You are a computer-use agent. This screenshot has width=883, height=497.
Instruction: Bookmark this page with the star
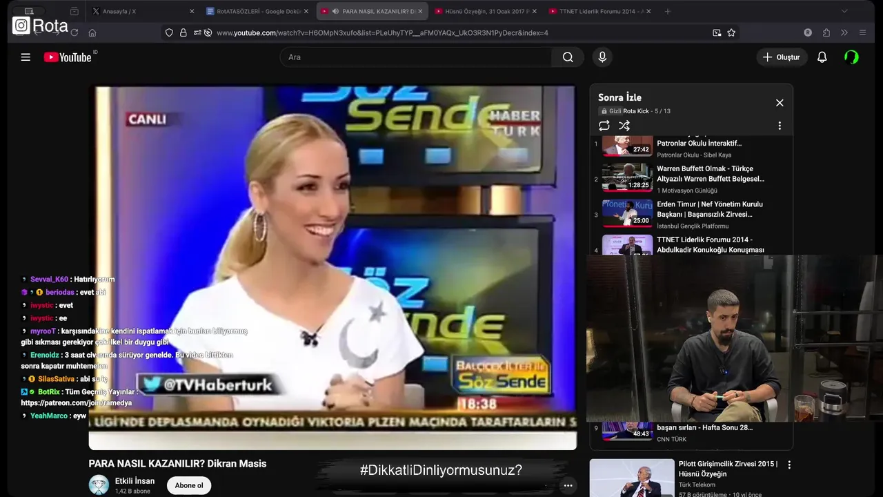coord(731,32)
